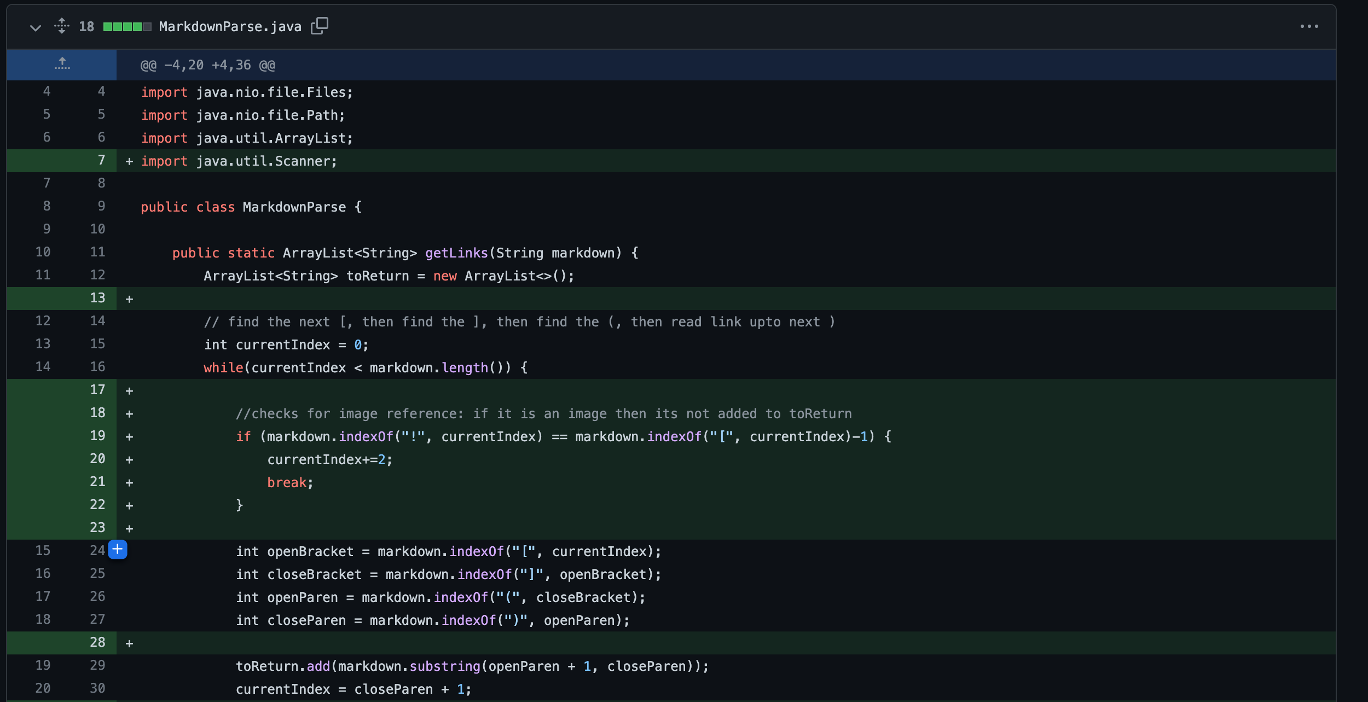Click 'public class MarkdownParse {' line
This screenshot has width=1368, height=702.
[x=251, y=207]
